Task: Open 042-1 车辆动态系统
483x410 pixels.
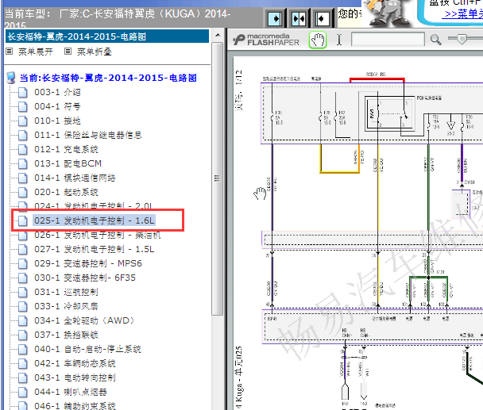Action: (75, 363)
